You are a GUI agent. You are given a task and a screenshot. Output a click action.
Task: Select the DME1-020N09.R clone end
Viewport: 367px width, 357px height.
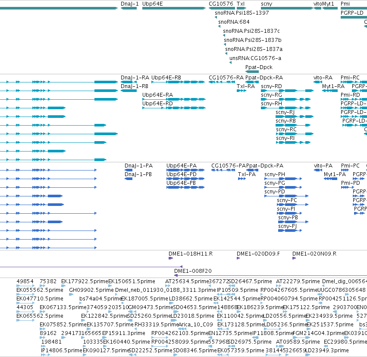coord(294,258)
